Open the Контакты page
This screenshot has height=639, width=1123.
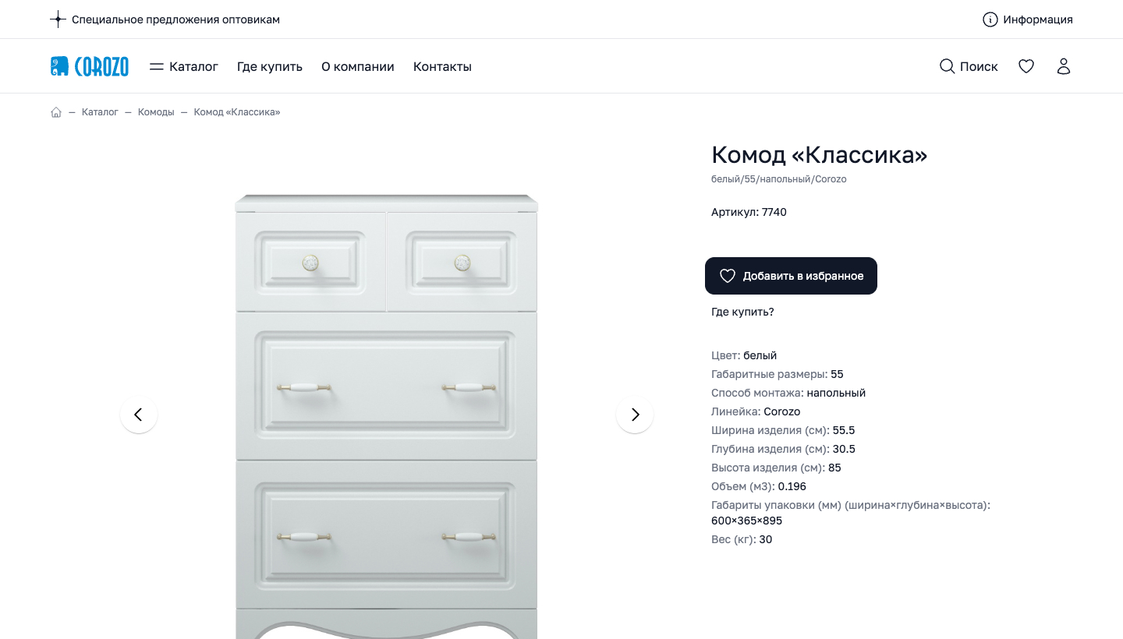coord(442,66)
